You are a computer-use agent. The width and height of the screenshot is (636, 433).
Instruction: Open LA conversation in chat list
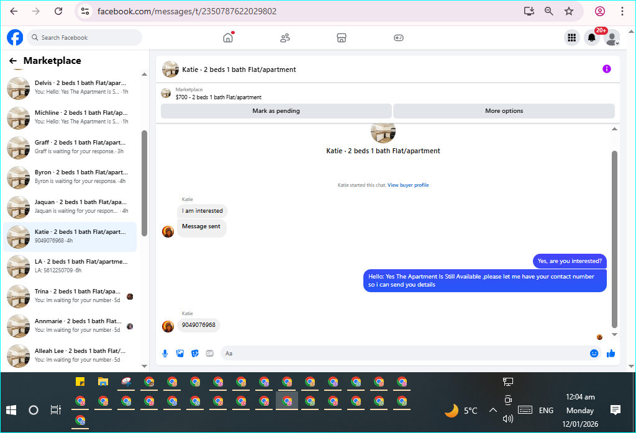pyautogui.click(x=70, y=267)
